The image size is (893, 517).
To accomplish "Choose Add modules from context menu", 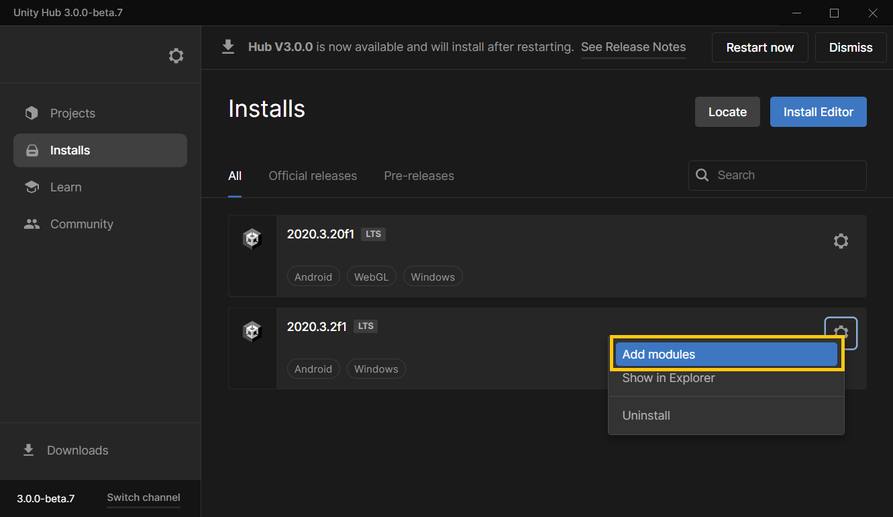I will point(727,355).
